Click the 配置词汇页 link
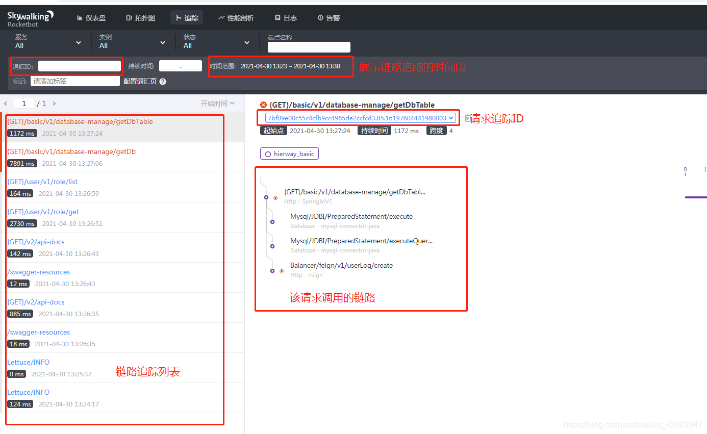Image resolution: width=707 pixels, height=434 pixels. 140,82
